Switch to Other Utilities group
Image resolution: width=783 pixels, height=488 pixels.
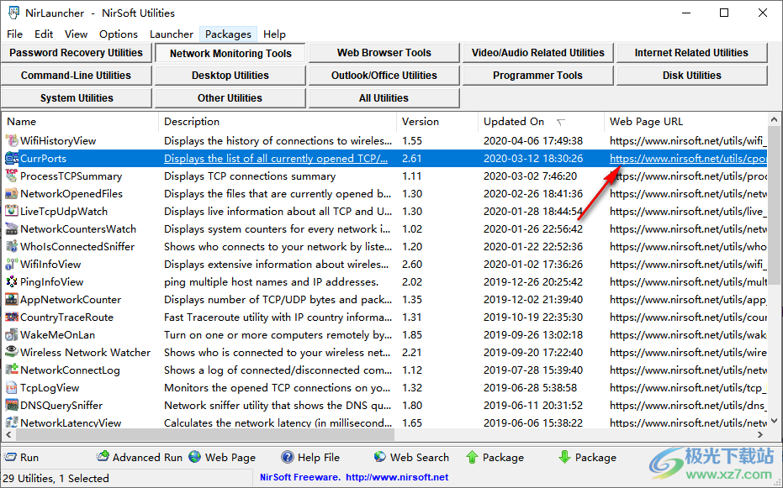tap(230, 98)
